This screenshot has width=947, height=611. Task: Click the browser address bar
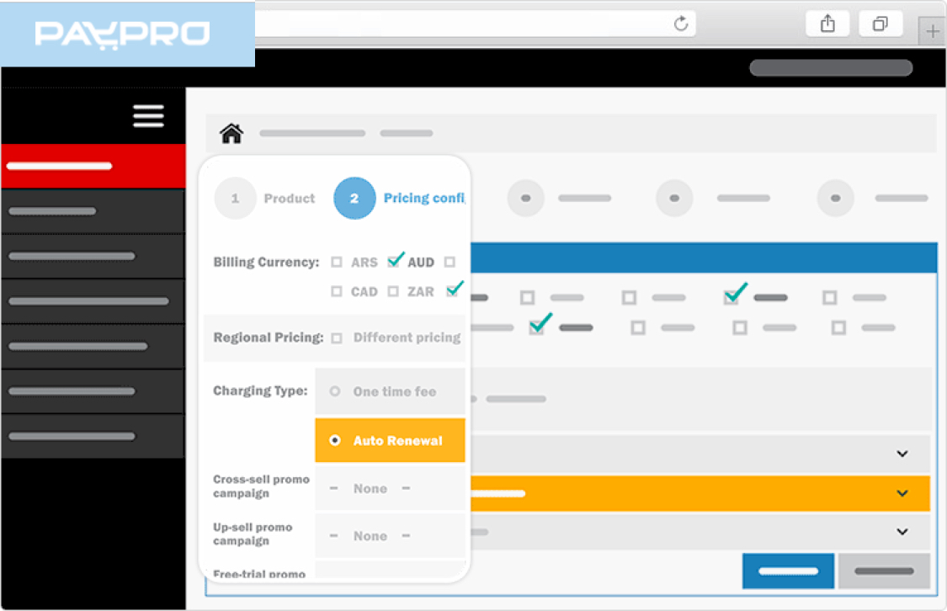coord(476,24)
